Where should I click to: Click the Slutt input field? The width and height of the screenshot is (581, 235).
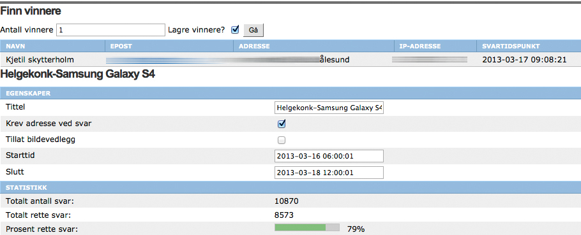(x=329, y=173)
